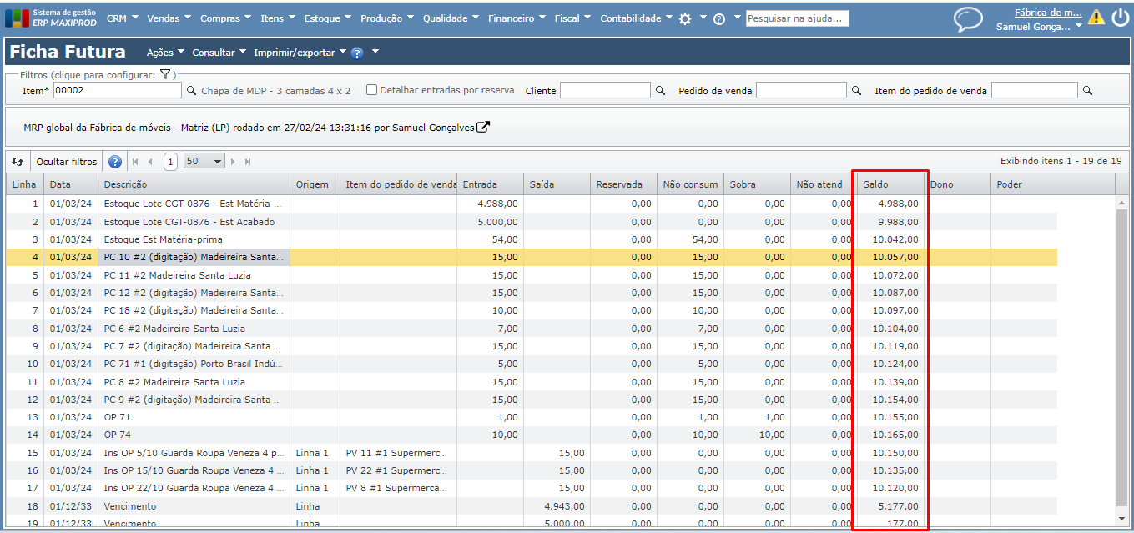Click the Cliente input field

coord(605,90)
